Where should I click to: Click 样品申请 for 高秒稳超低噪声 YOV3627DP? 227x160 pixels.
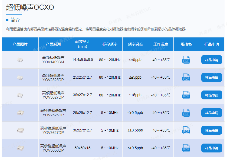pos(212,130)
